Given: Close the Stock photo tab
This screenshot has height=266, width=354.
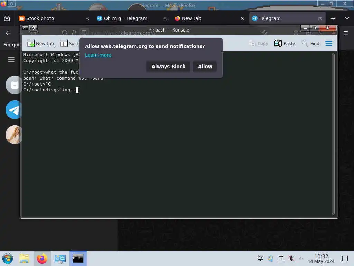Looking at the screenshot, I should 87,19.
